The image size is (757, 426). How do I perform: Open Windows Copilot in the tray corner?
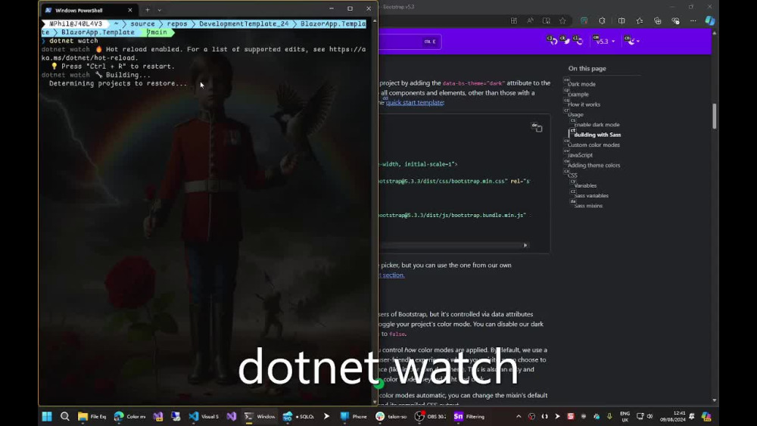click(x=706, y=416)
